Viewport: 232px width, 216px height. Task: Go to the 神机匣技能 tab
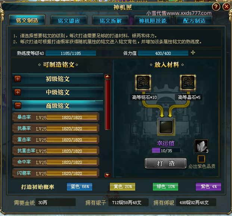coord(152,21)
